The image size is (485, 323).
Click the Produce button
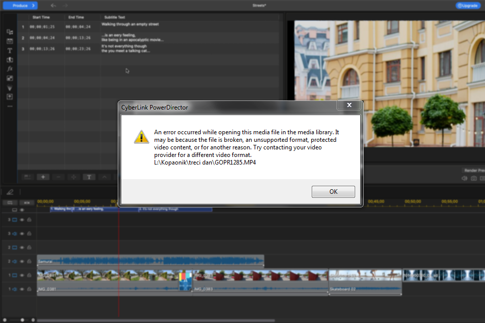20,6
